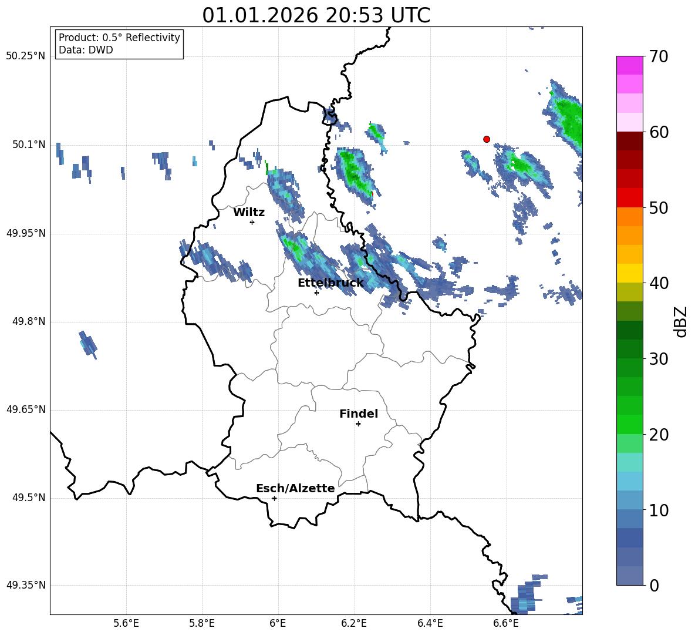
Task: Click the 49.35°N latitude label
Action: tap(26, 585)
